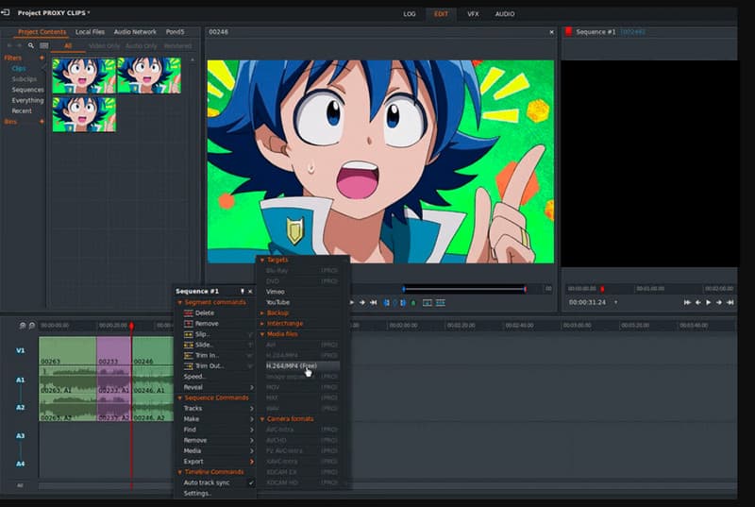755x507 pixels.
Task: Jump to start in the Sequence #1 viewer
Action: pos(687,302)
